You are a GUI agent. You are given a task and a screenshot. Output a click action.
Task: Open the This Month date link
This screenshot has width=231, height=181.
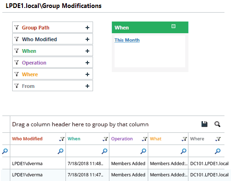(x=127, y=40)
